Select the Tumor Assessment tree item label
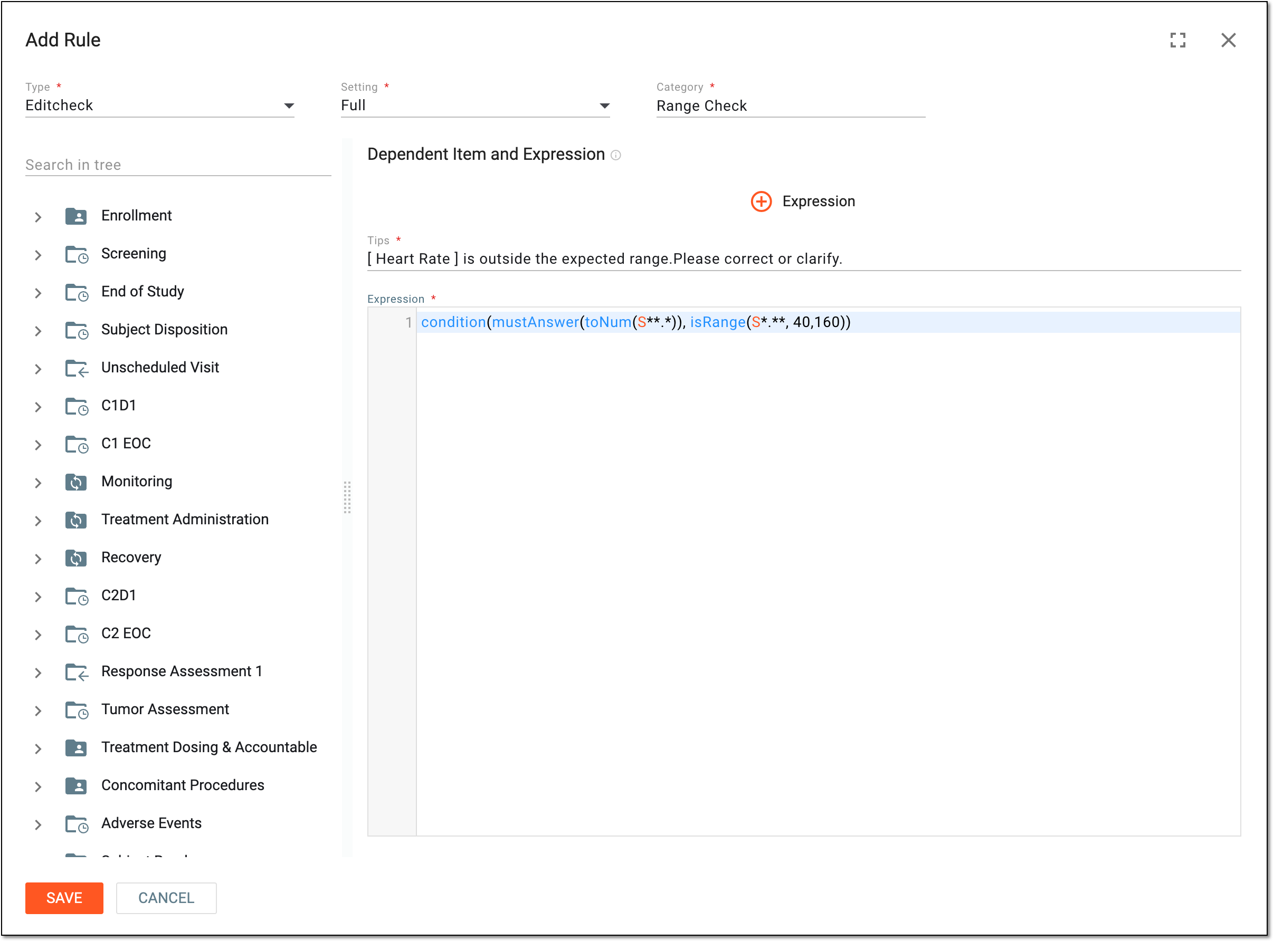The width and height of the screenshot is (1273, 941). click(165, 709)
